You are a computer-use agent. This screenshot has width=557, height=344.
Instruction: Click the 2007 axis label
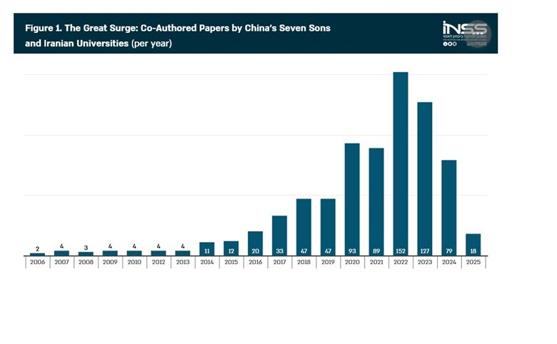61,262
